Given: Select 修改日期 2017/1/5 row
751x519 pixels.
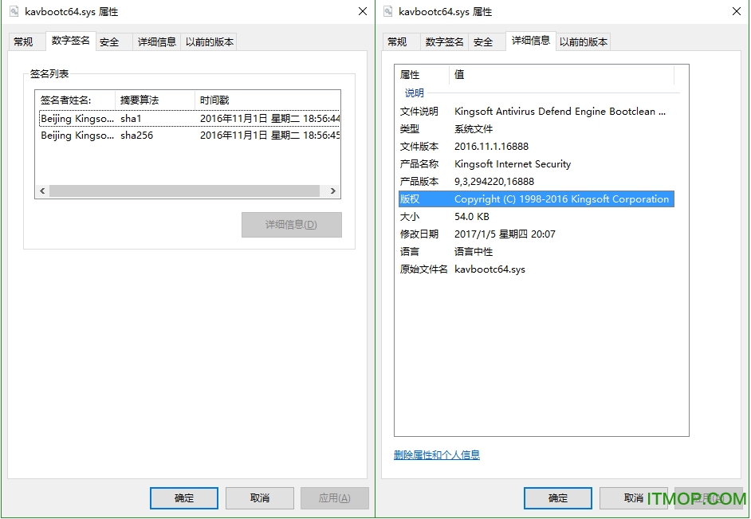Looking at the screenshot, I should pyautogui.click(x=537, y=234).
